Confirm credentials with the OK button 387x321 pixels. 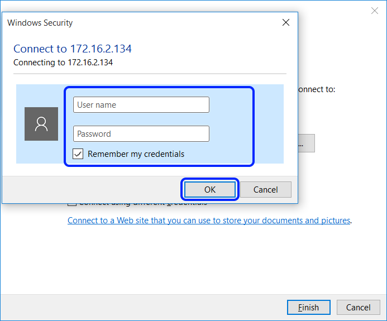point(210,189)
